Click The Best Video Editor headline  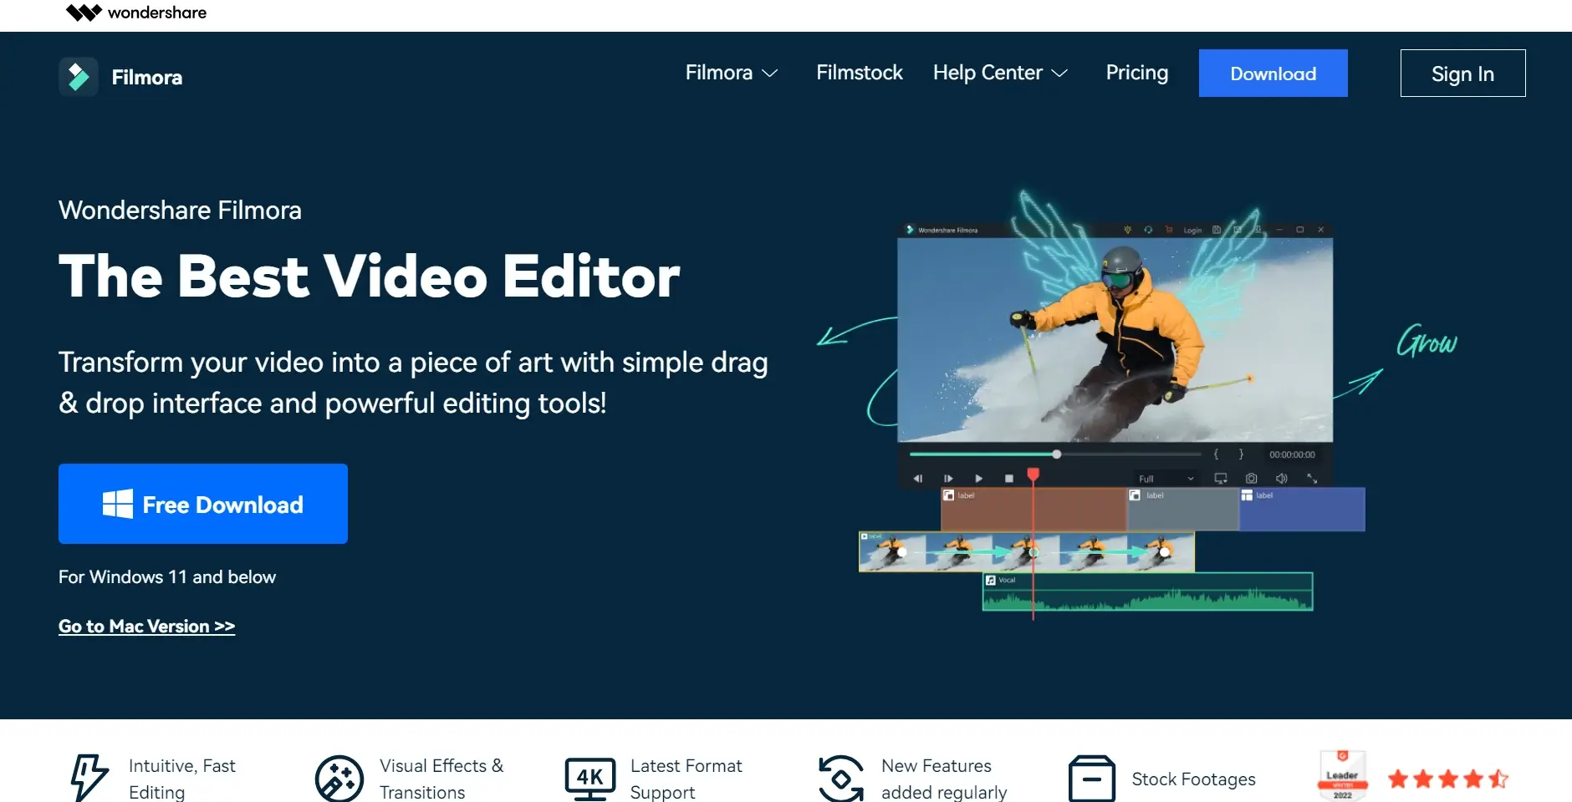tap(370, 277)
